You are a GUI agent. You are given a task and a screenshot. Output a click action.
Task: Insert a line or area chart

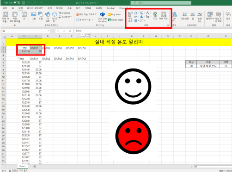[136, 17]
